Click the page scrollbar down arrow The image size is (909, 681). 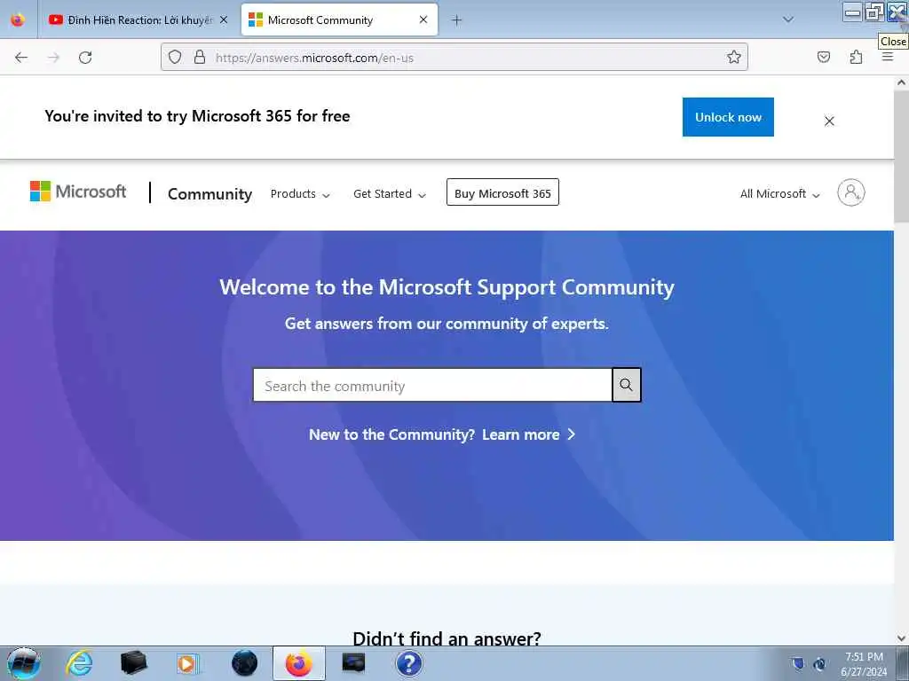[902, 638]
